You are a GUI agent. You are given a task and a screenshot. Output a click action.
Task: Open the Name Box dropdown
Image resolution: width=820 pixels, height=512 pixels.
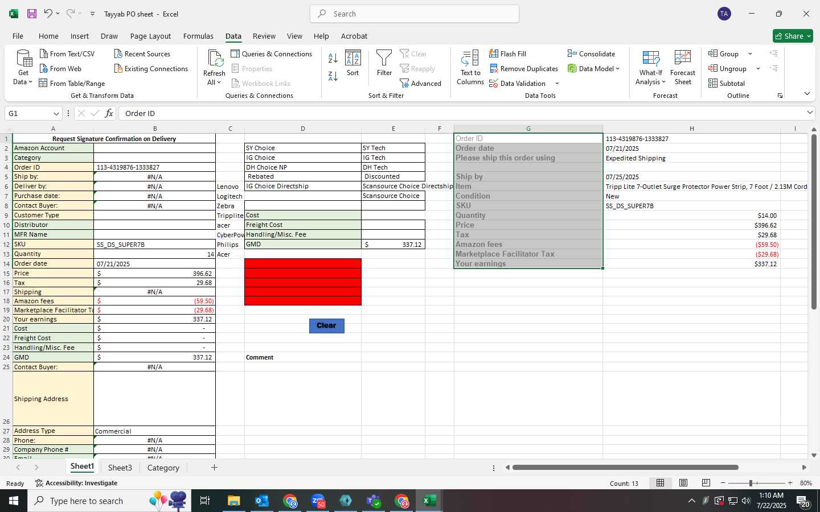pyautogui.click(x=56, y=113)
